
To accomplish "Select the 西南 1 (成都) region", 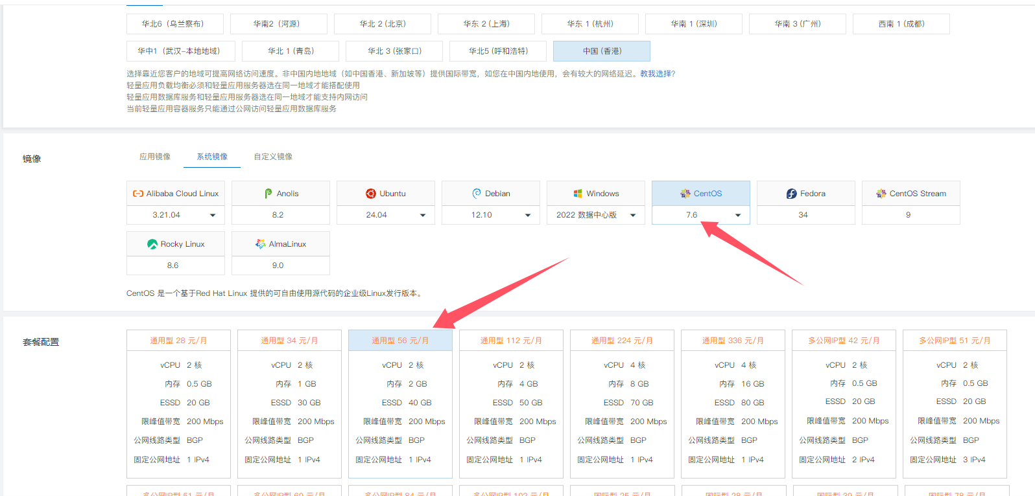I will click(x=901, y=24).
